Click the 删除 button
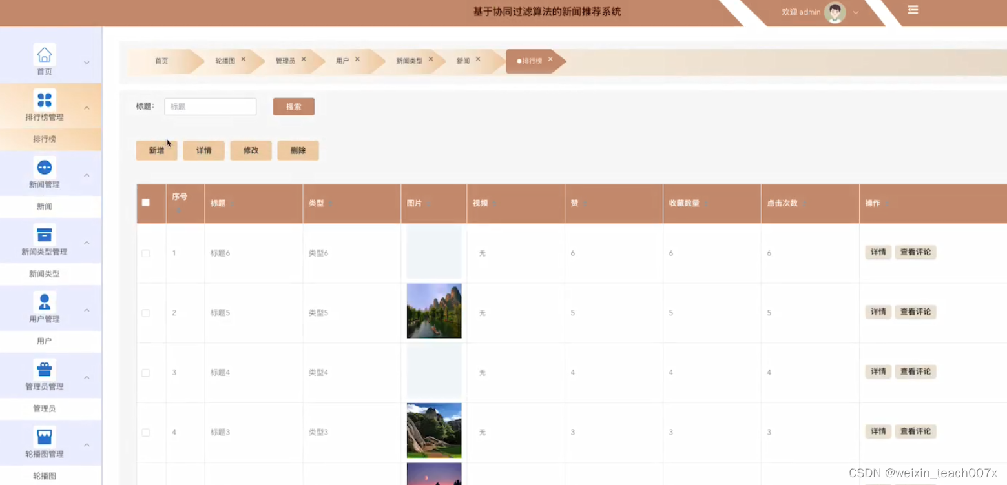The width and height of the screenshot is (1007, 485). coord(298,150)
